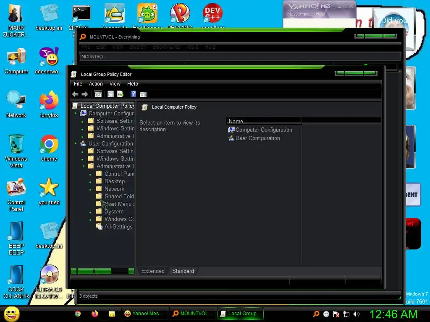The width and height of the screenshot is (430, 322).
Task: Click the volume speaker tray icon
Action: tap(357, 314)
